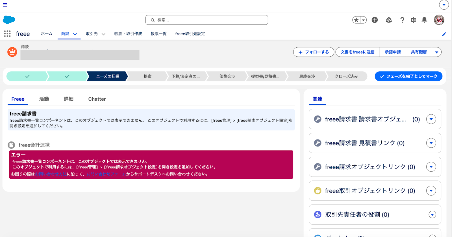Open the favorites list dropdown arrow

click(363, 20)
